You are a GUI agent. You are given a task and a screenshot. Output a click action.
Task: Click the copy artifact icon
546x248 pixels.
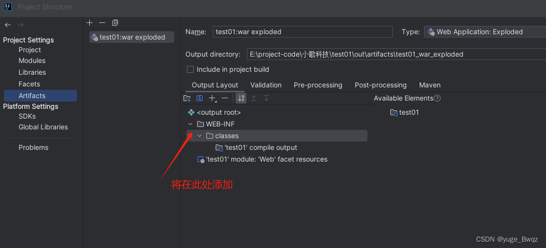click(x=115, y=23)
